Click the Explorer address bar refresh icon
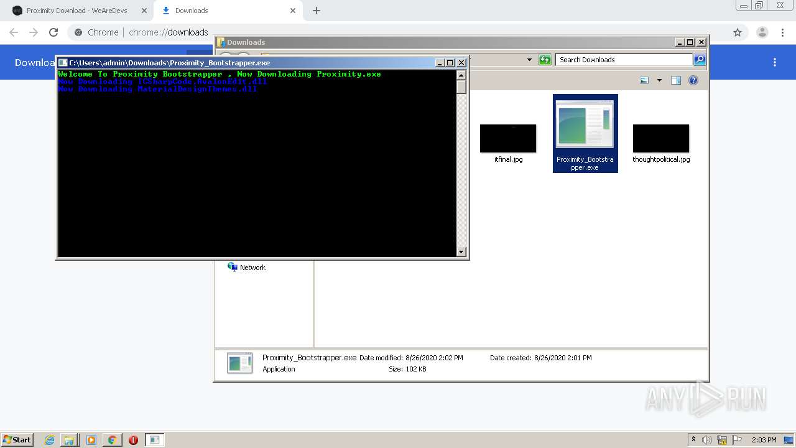The height and width of the screenshot is (448, 796). pos(545,60)
